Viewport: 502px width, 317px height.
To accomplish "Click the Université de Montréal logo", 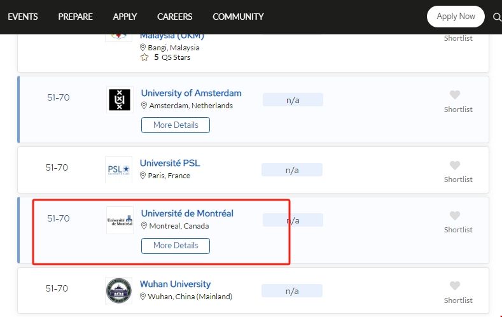I will pos(120,220).
